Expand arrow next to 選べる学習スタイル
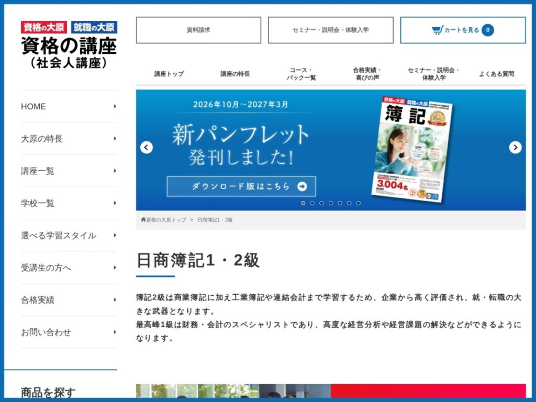The height and width of the screenshot is (402, 536). point(115,235)
